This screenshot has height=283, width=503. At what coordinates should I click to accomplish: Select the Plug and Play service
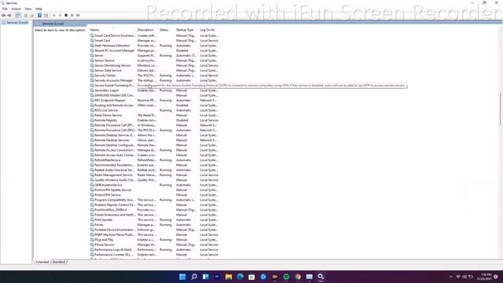(154, 240)
